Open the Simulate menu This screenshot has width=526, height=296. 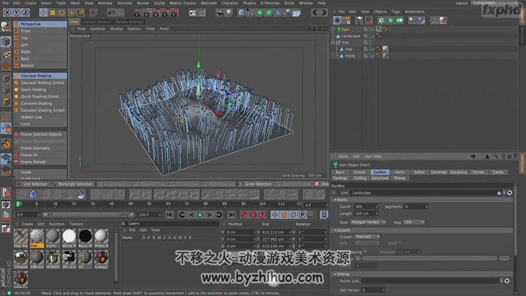(x=124, y=3)
